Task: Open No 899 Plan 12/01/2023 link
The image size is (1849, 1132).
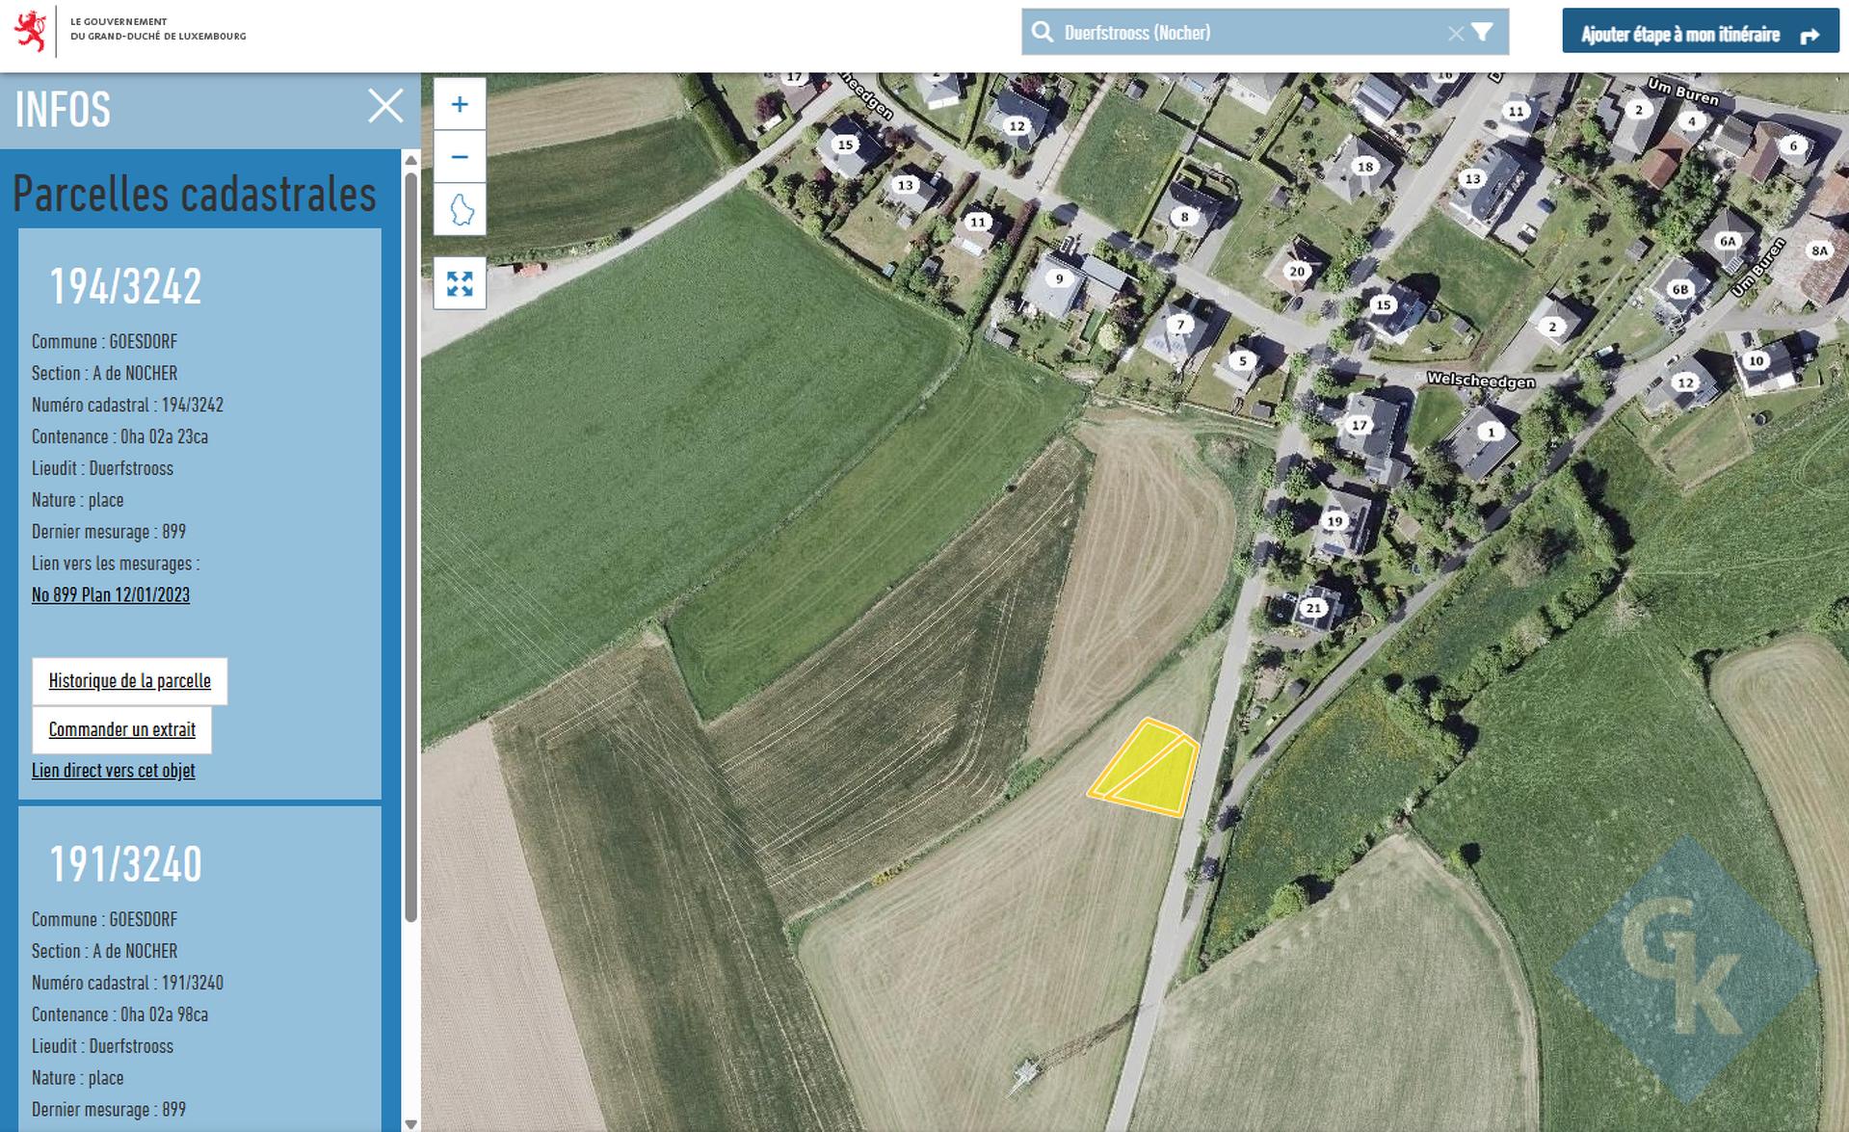Action: (x=111, y=595)
